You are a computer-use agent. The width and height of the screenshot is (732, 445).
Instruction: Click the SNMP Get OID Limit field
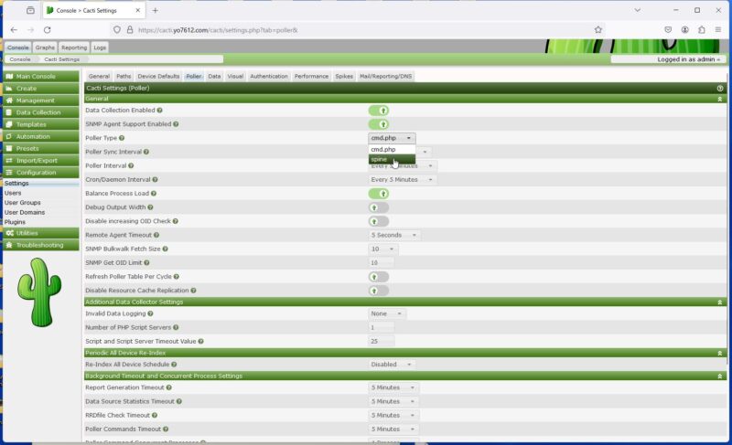pyautogui.click(x=381, y=263)
